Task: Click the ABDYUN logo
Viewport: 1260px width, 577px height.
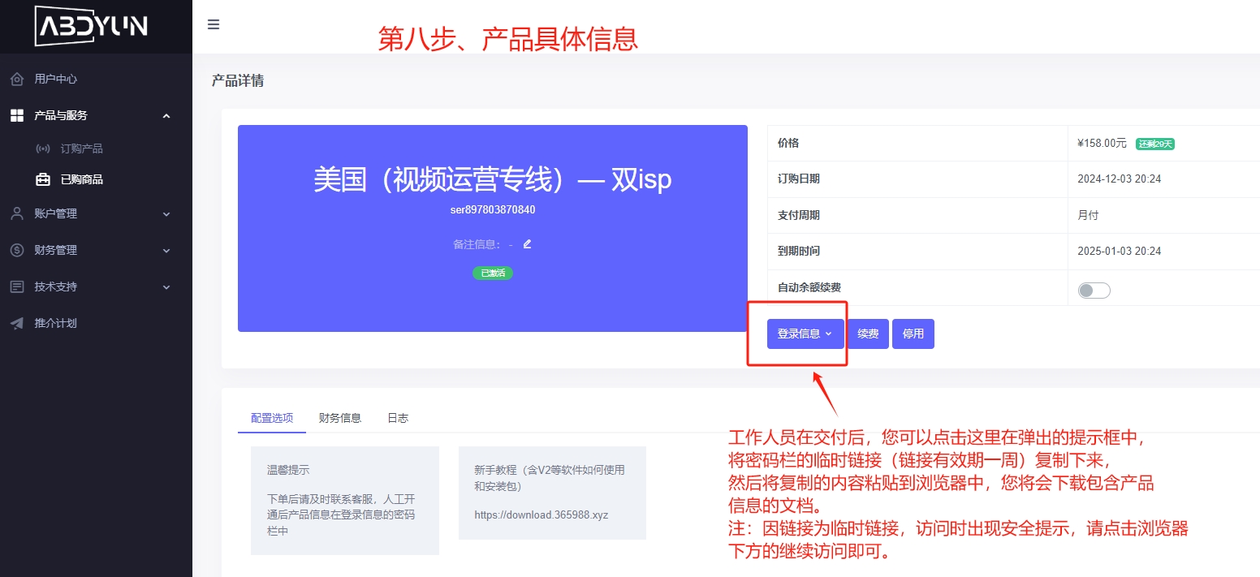Action: [91, 26]
